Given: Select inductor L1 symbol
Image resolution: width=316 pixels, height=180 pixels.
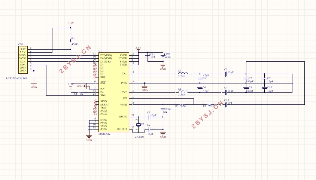Looking at the screenshot, I should click(x=183, y=73).
